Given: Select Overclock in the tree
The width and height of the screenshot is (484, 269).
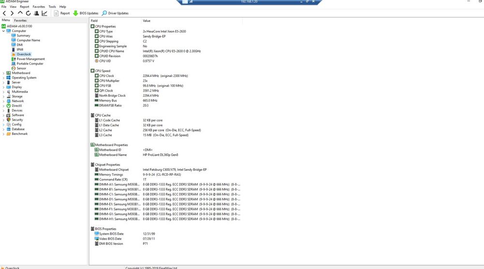Looking at the screenshot, I should point(24,54).
